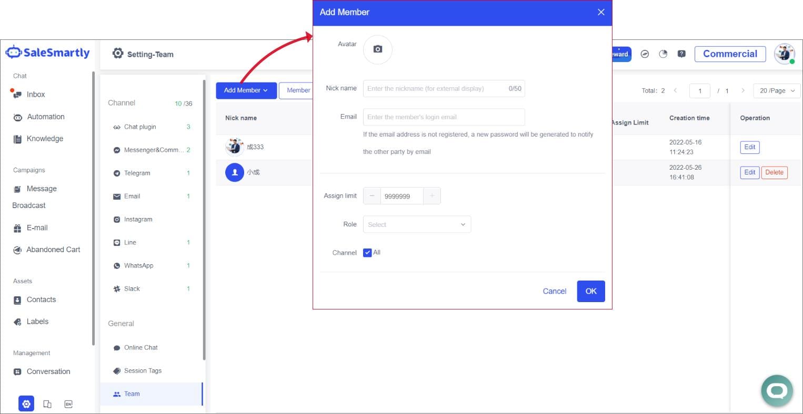Uncheck the All channel checkbox
The width and height of the screenshot is (803, 414).
[367, 253]
